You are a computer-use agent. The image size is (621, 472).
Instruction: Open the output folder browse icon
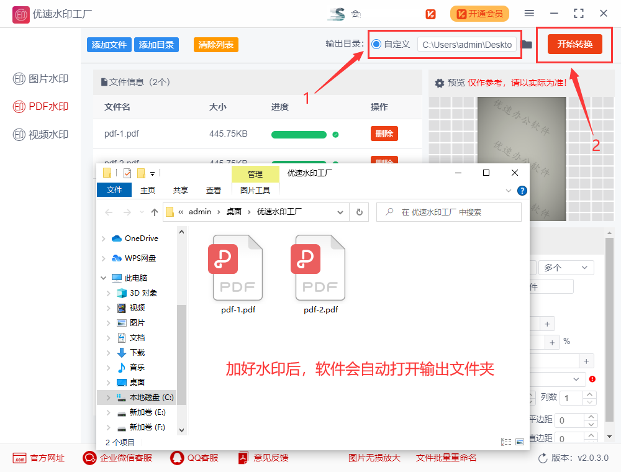point(527,44)
